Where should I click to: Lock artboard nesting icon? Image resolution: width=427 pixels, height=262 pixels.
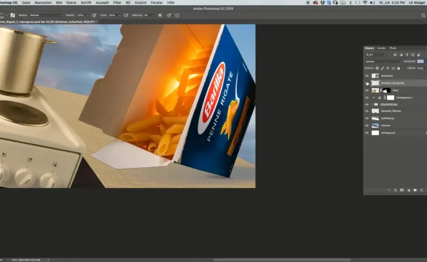coord(393,68)
